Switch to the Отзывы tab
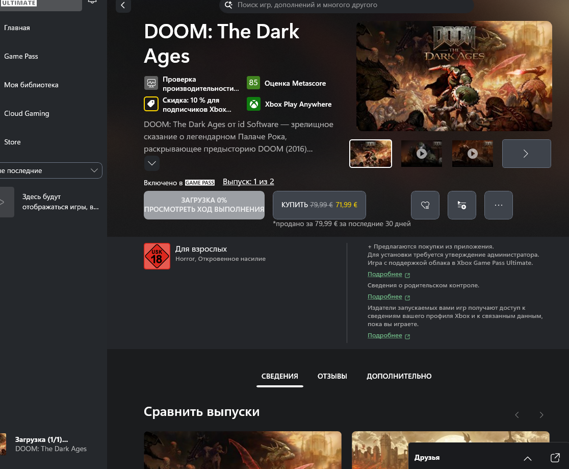The image size is (569, 469). pos(332,376)
